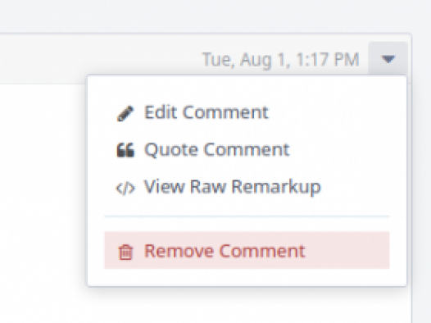Screen dimensions: 431x323
Task: Collapse the comment actions dropdown caret
Action: tap(388, 59)
